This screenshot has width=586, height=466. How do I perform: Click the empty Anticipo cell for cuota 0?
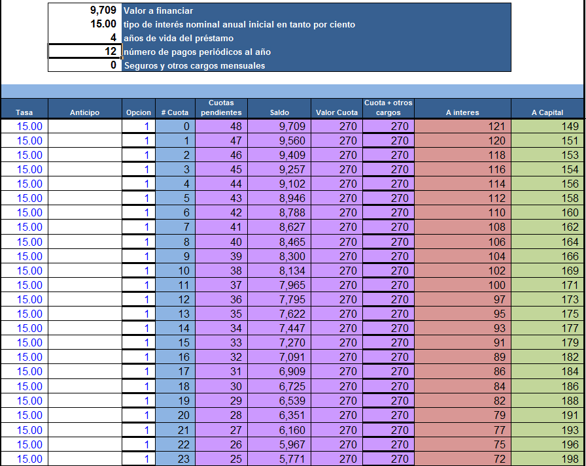pyautogui.click(x=85, y=126)
